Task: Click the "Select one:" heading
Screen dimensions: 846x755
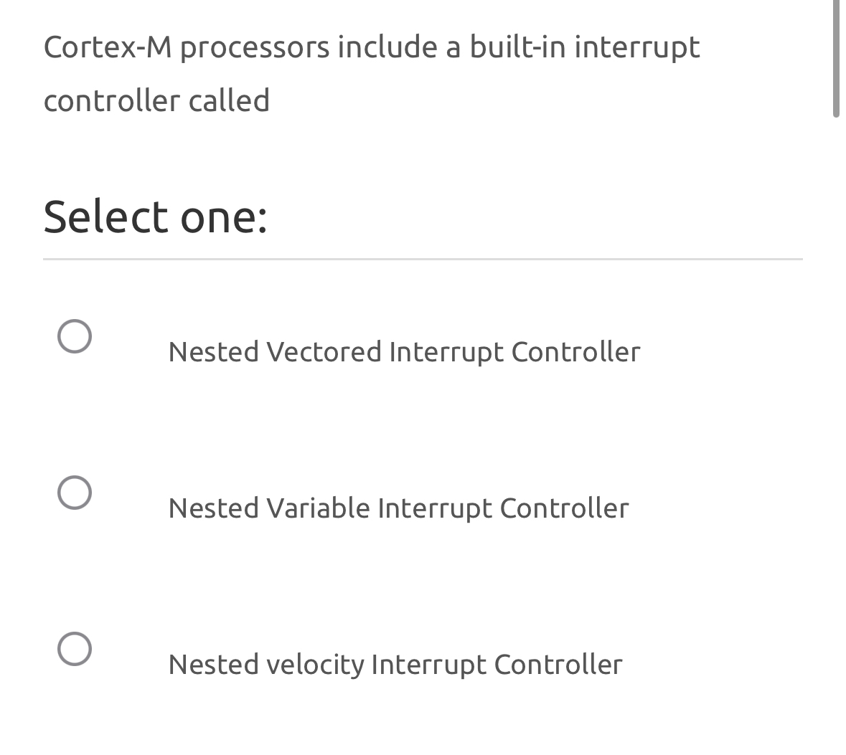Action: [x=155, y=217]
